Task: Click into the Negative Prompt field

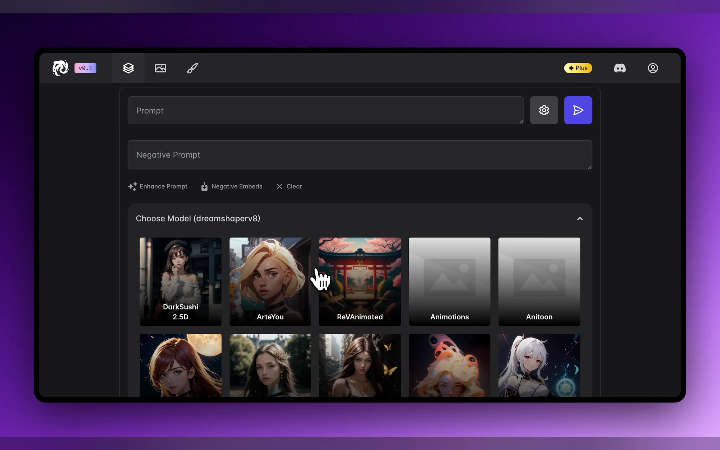Action: click(x=359, y=155)
